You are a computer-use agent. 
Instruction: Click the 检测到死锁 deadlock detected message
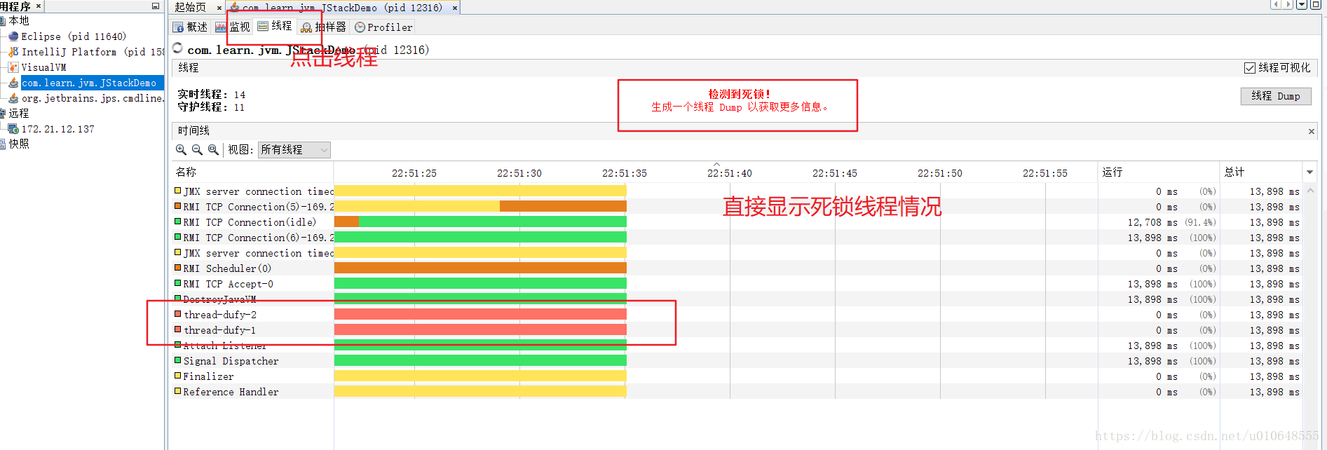coord(739,94)
